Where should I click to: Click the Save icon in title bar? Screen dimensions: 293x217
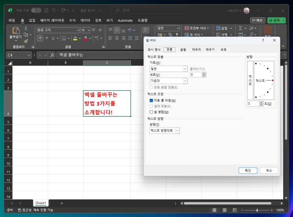pos(46,11)
